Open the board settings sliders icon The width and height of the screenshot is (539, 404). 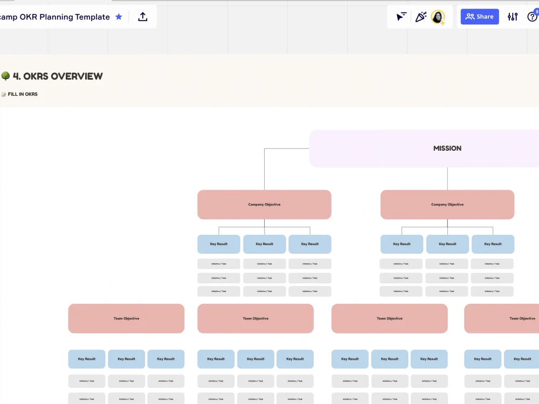pyautogui.click(x=513, y=17)
